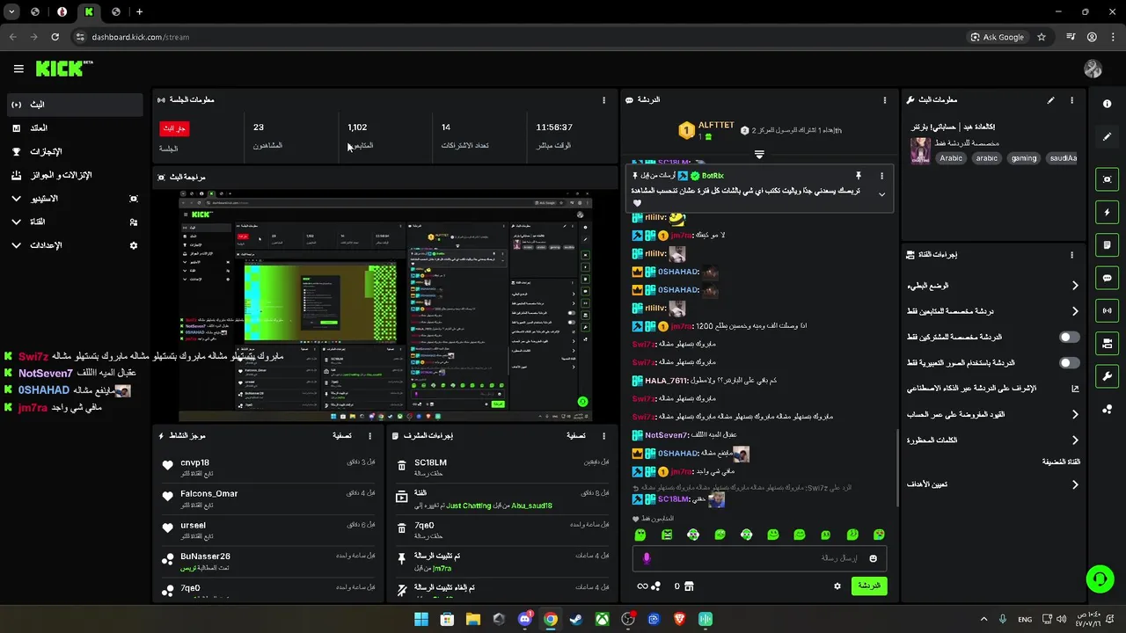The height and width of the screenshot is (633, 1126).
Task: Click the saudiAa tag chip
Action: (1063, 158)
